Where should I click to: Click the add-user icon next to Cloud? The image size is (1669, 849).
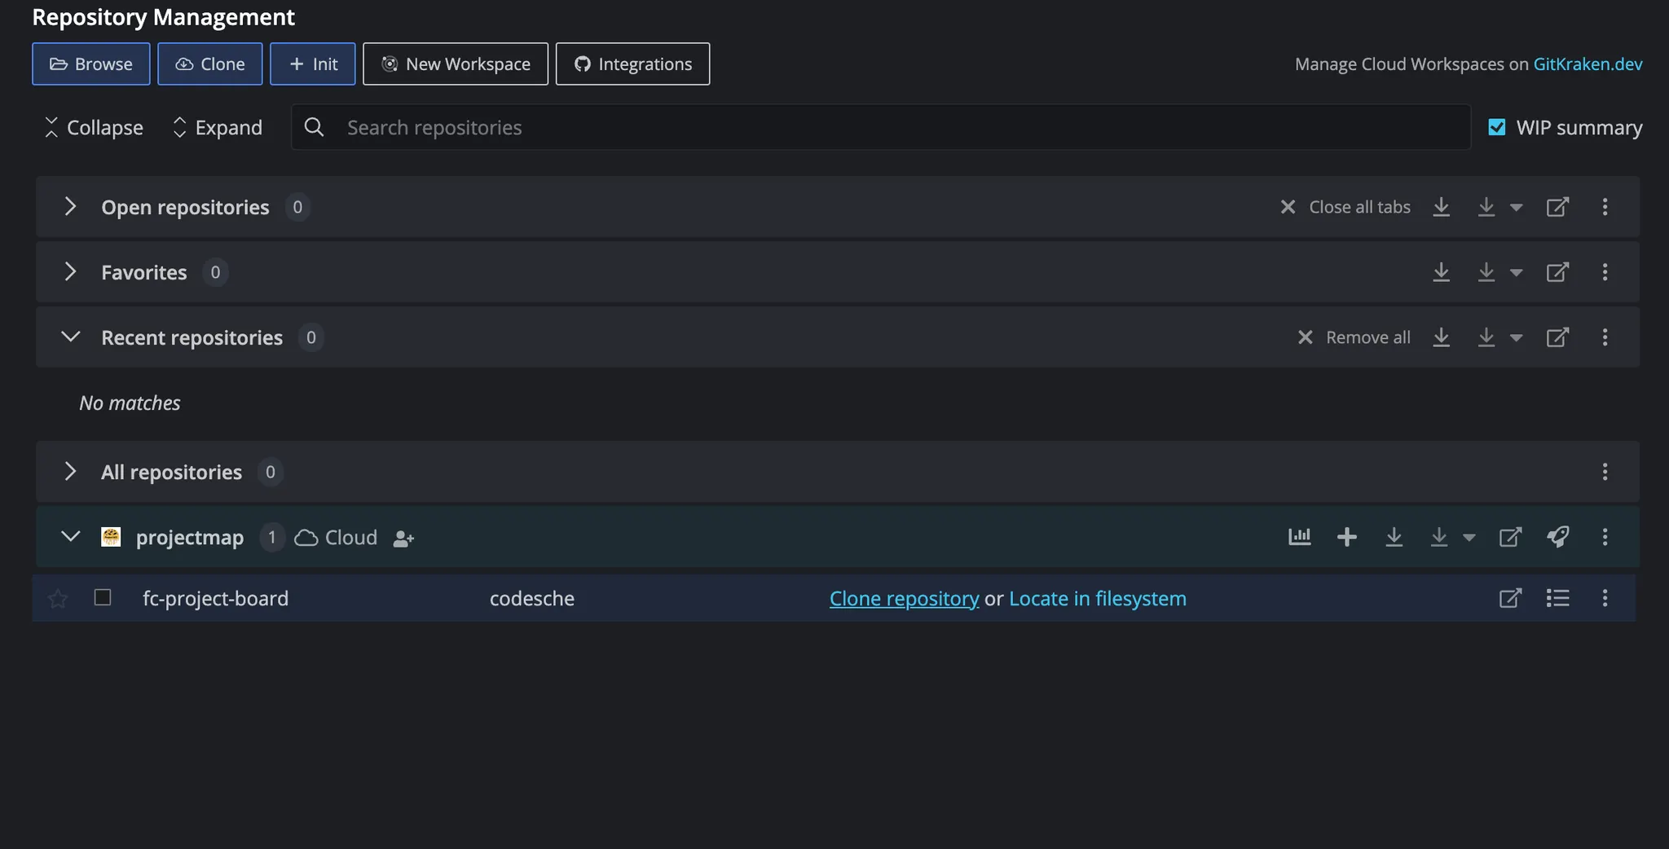(x=403, y=539)
